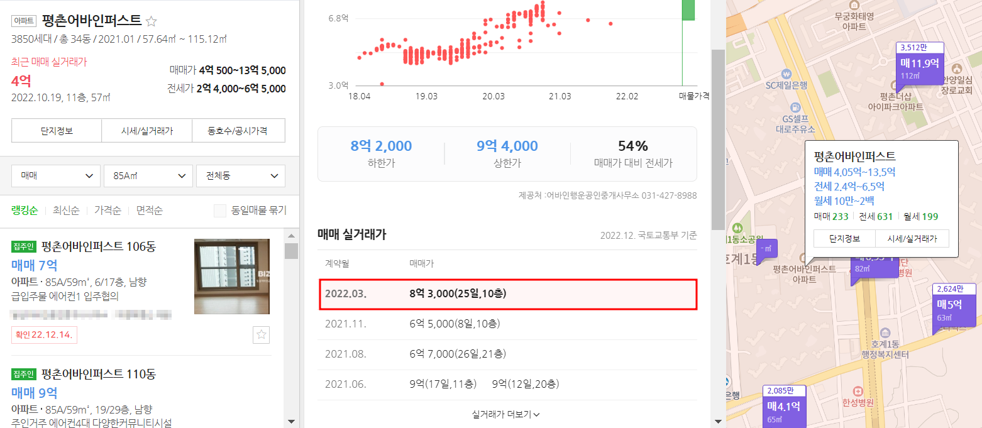The width and height of the screenshot is (982, 428).
Task: Sort listings by 랭킹순
Action: coord(25,211)
